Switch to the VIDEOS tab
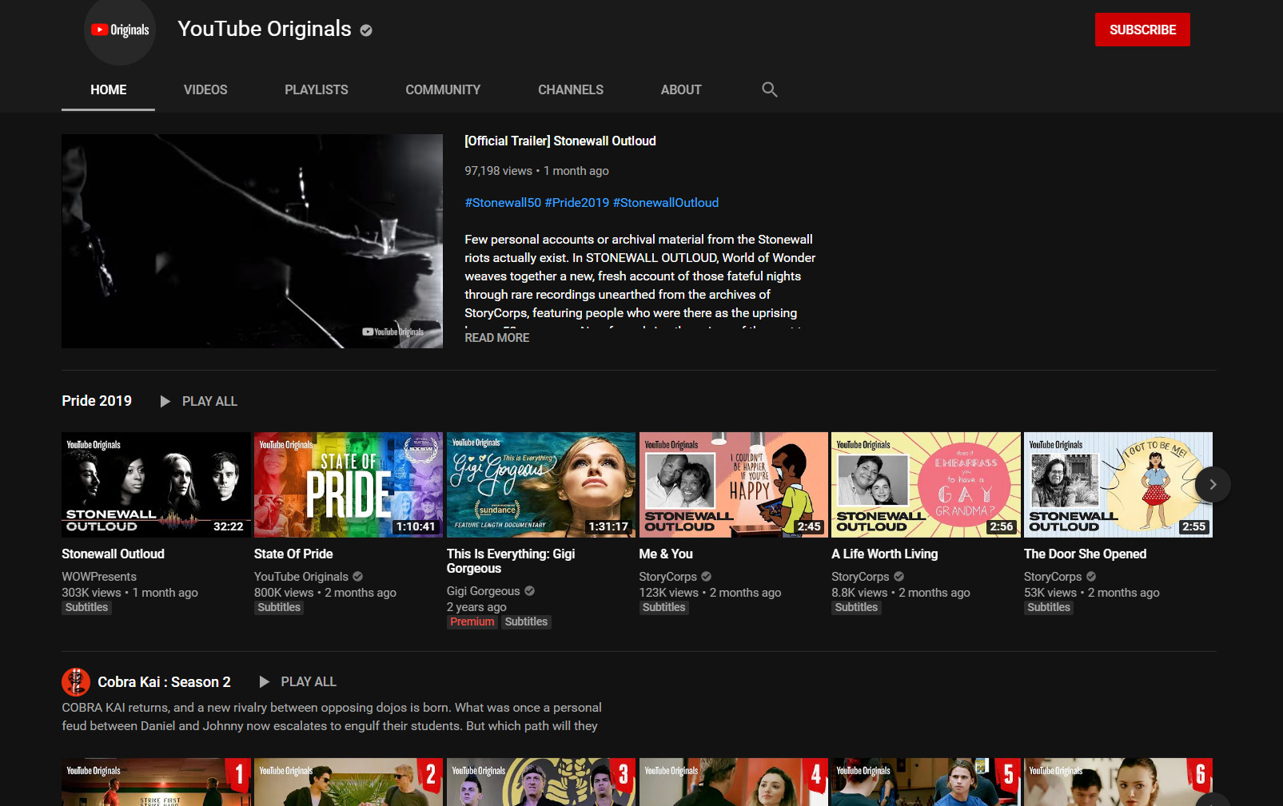1283x806 pixels. coord(205,89)
